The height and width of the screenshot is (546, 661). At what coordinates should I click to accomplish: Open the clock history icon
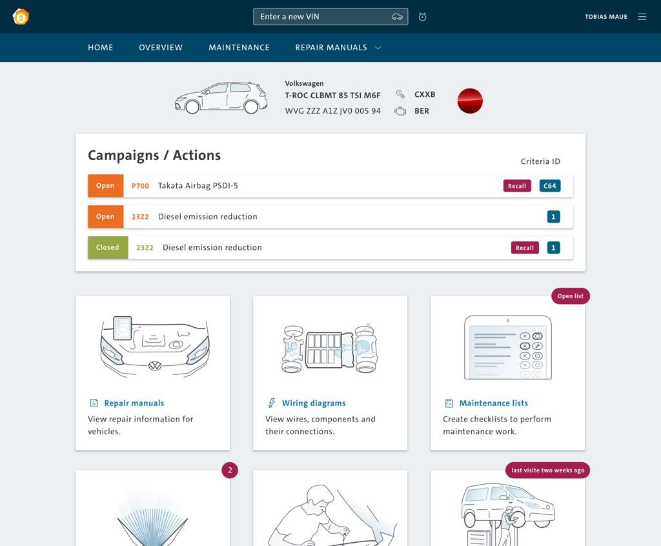point(422,17)
